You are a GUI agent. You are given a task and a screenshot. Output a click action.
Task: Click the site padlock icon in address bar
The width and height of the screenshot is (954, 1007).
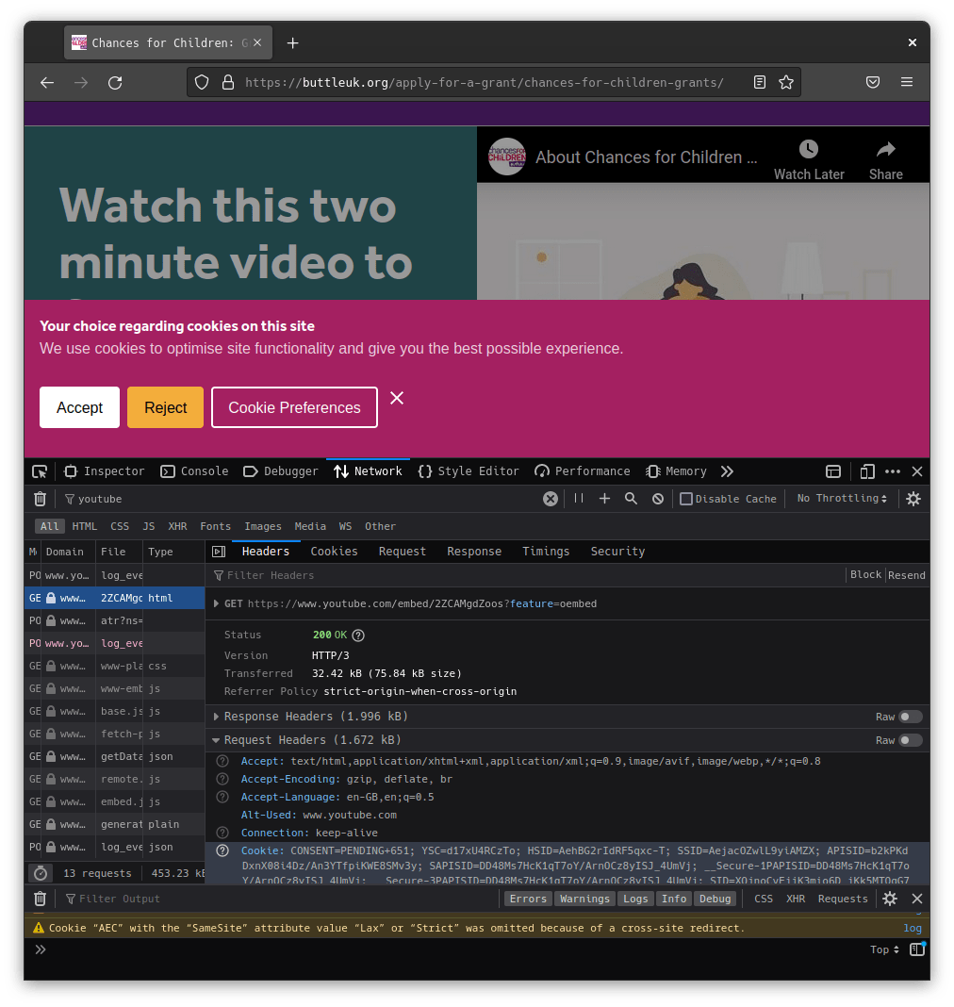click(x=228, y=82)
